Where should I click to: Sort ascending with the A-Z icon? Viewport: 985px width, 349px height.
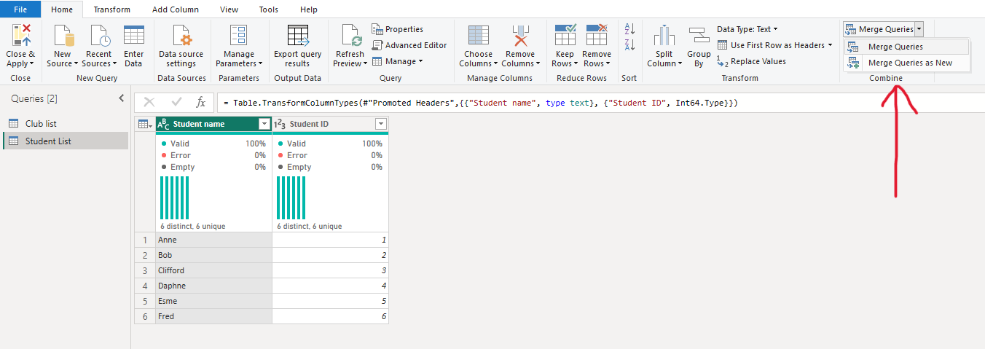pyautogui.click(x=629, y=29)
